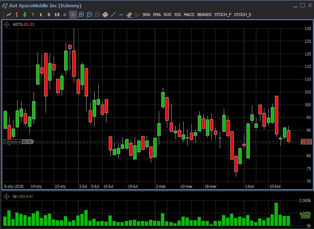Switch to the 5-minute interval
Image resolution: width=314 pixels, height=229 pixels.
49,15
